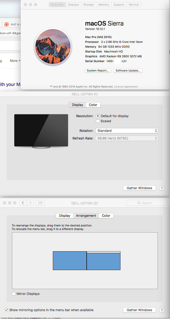Click the left blue display rectangle

click(70, 260)
